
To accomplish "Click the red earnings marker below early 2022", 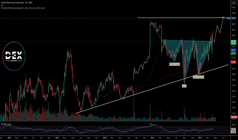I will click(60, 119).
